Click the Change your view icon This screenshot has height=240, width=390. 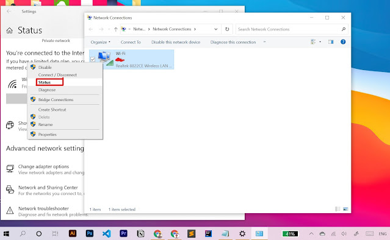pos(313,41)
